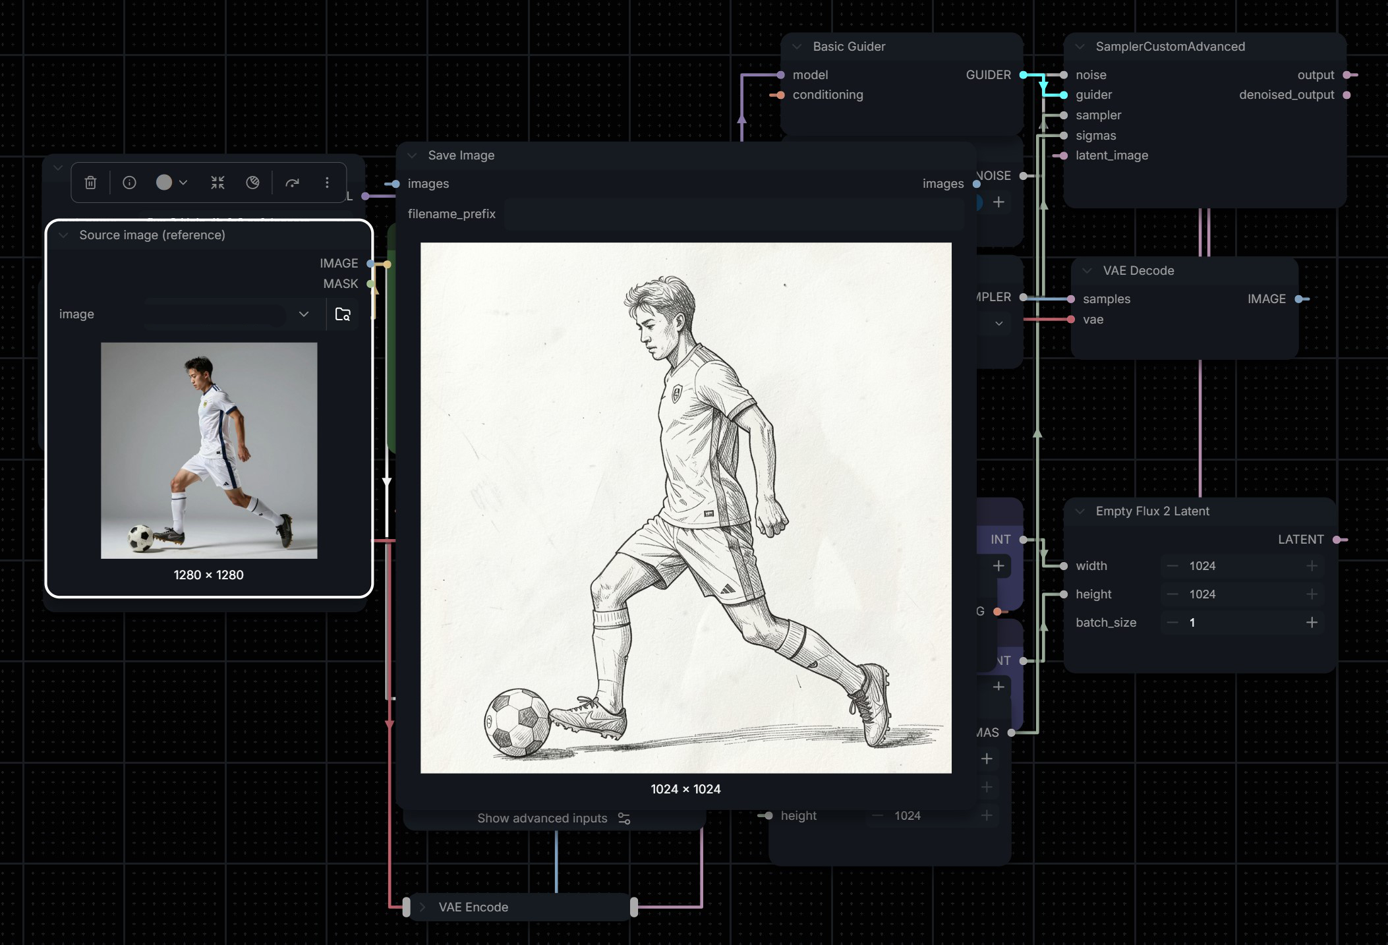Click the source soccer player photo thumbnail

pos(209,451)
